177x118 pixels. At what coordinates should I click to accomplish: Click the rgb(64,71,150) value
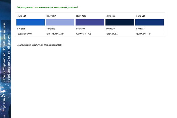click(x=83, y=34)
